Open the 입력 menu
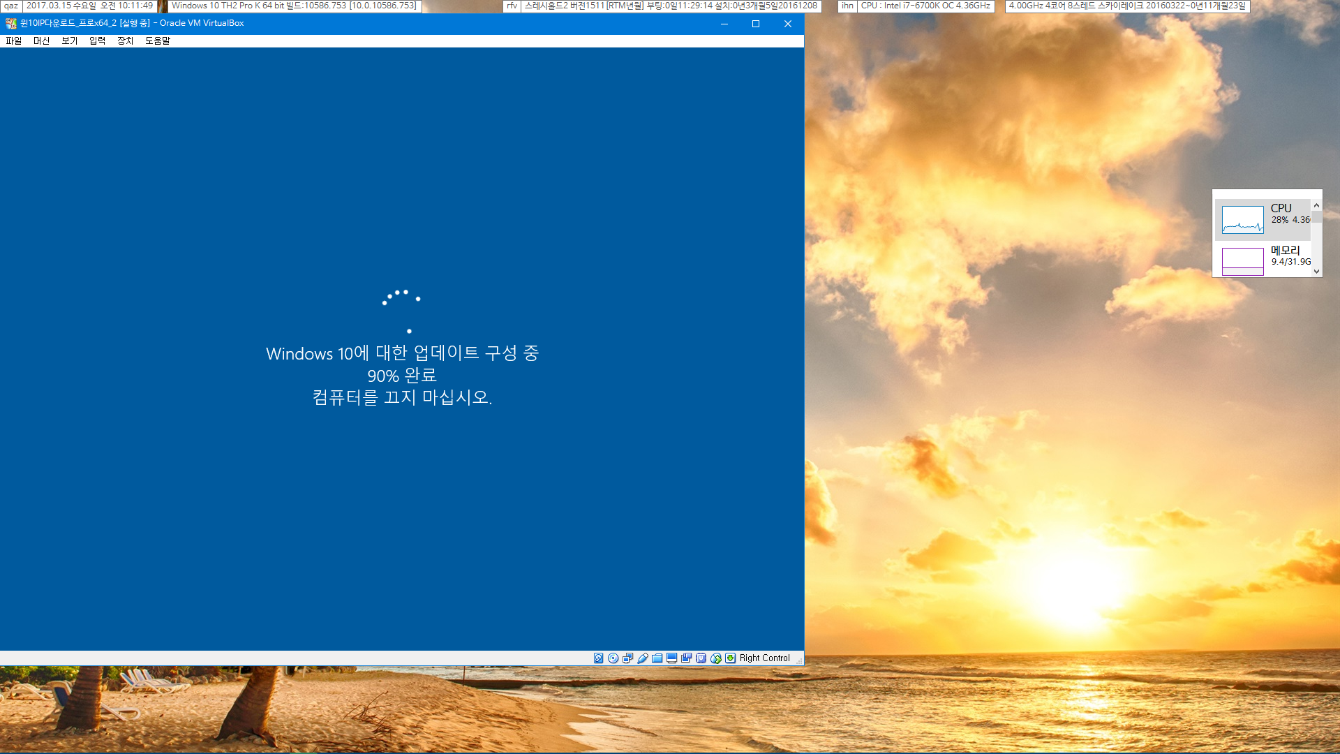This screenshot has height=754, width=1340. (x=97, y=41)
